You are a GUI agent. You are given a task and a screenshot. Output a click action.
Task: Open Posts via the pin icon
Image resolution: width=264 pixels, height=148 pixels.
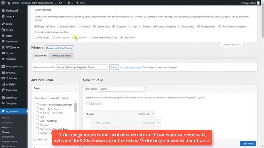point(3,24)
